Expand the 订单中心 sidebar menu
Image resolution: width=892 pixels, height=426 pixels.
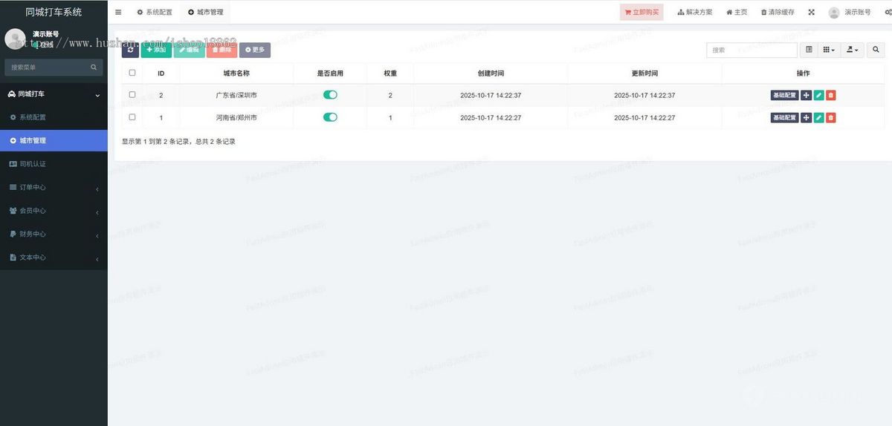tap(54, 187)
